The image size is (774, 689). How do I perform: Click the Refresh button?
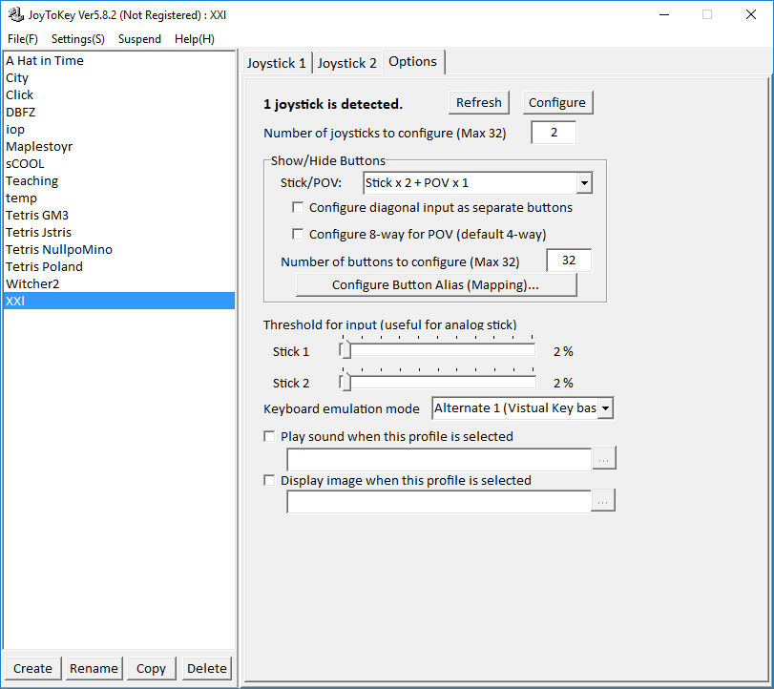coord(479,103)
